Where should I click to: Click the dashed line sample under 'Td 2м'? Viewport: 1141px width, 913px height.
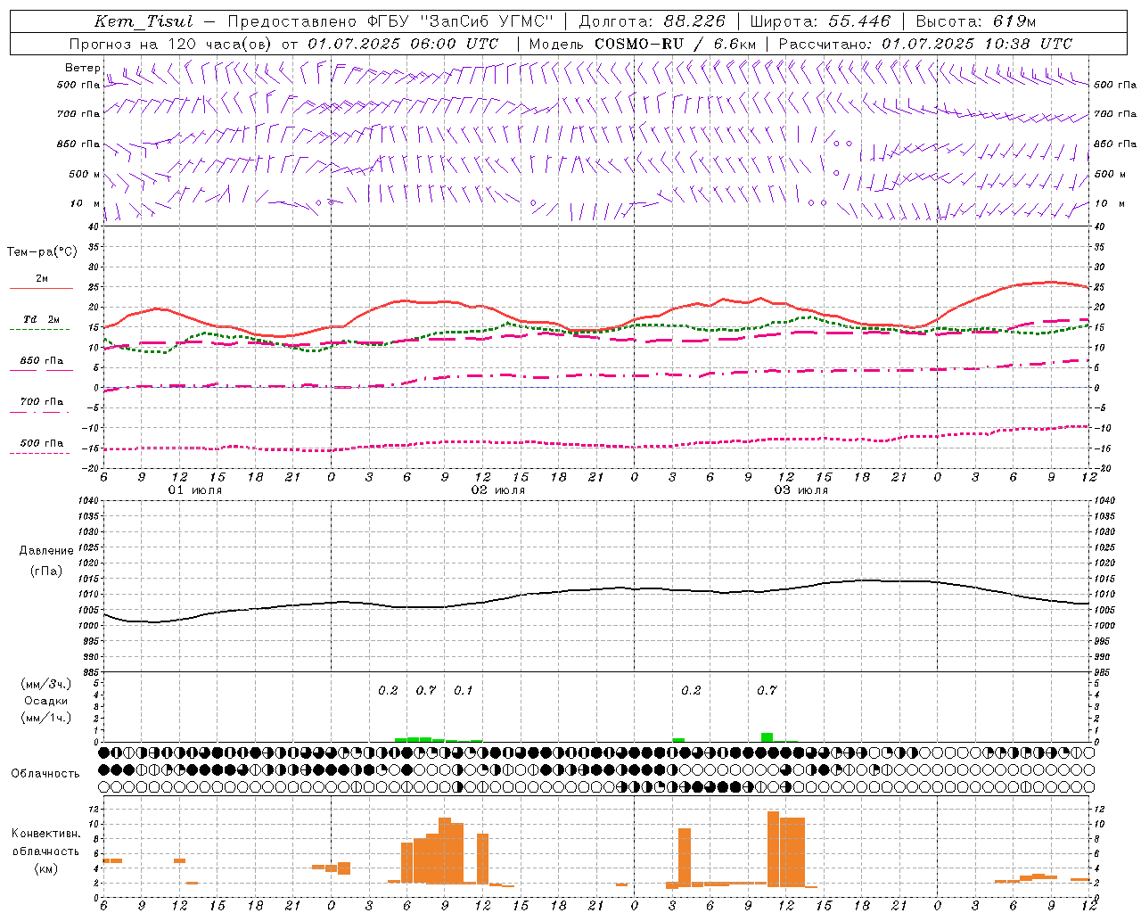coord(39,330)
